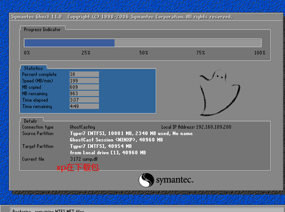The height and width of the screenshot is (212, 285).
Task: Click source 'Type:7 [NTFS], 10001 MB' line
Action: pyautogui.click(x=131, y=133)
